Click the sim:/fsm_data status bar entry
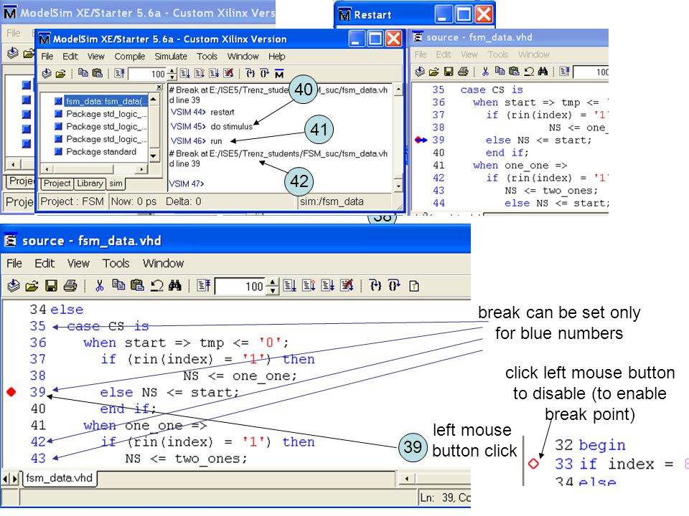 (332, 201)
